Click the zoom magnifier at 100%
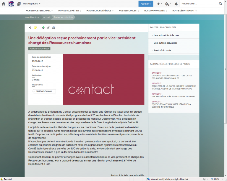227x181 pixels. pyautogui.click(x=212, y=179)
